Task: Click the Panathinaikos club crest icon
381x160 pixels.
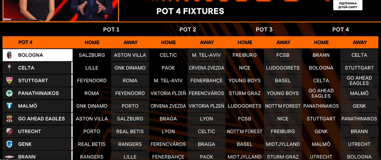Action: [x=9, y=93]
